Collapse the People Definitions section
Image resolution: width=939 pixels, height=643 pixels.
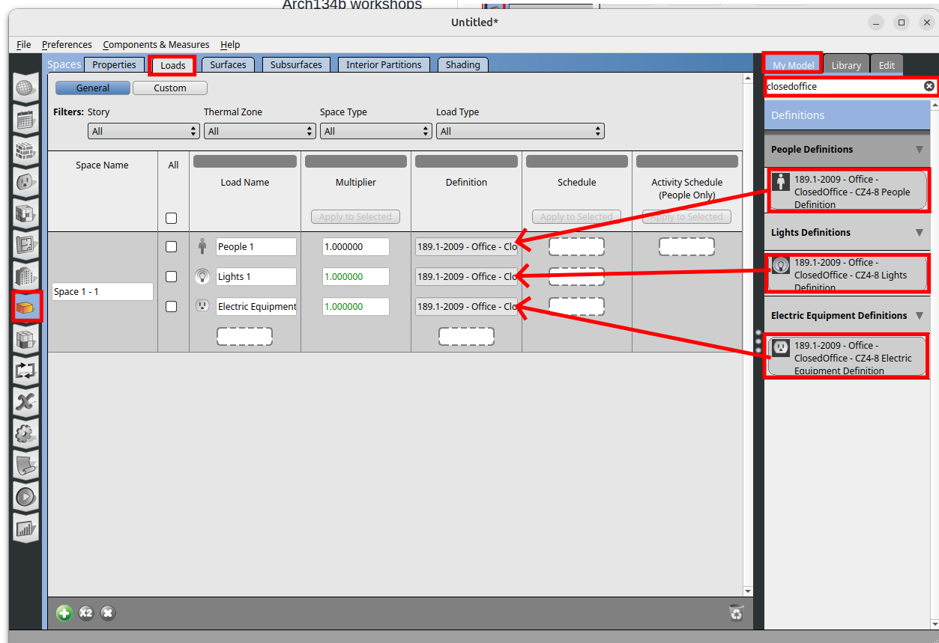click(919, 150)
